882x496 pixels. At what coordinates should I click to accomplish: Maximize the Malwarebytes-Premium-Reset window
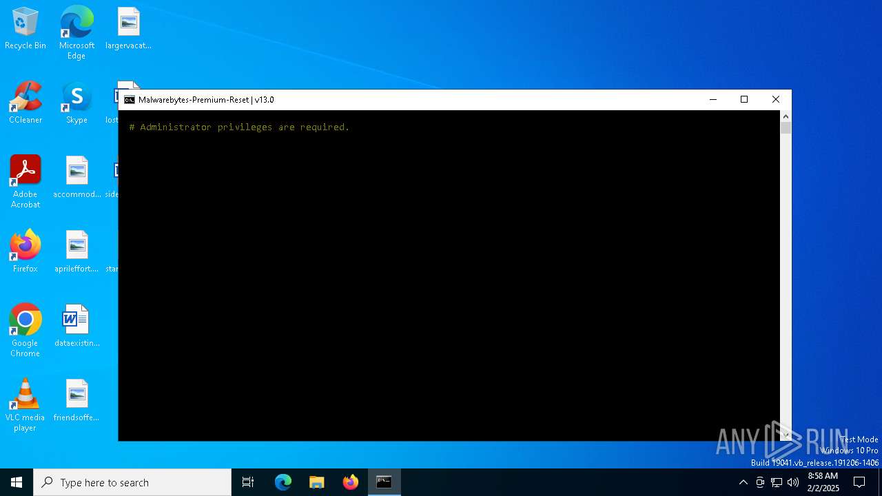(744, 100)
